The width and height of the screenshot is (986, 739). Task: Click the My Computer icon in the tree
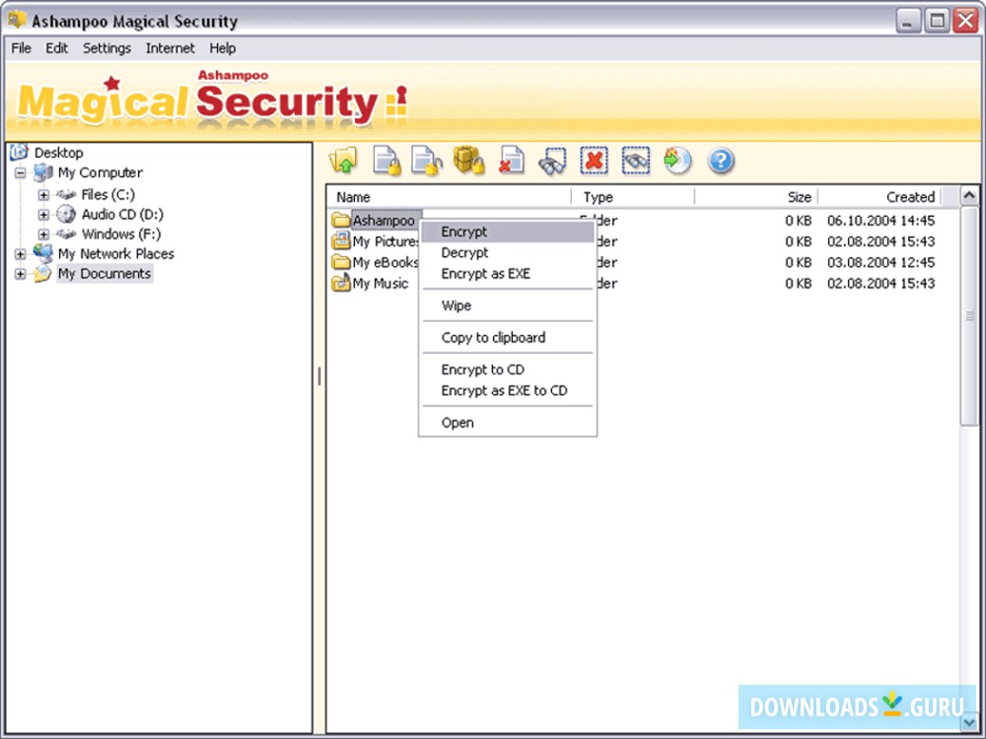pos(42,172)
